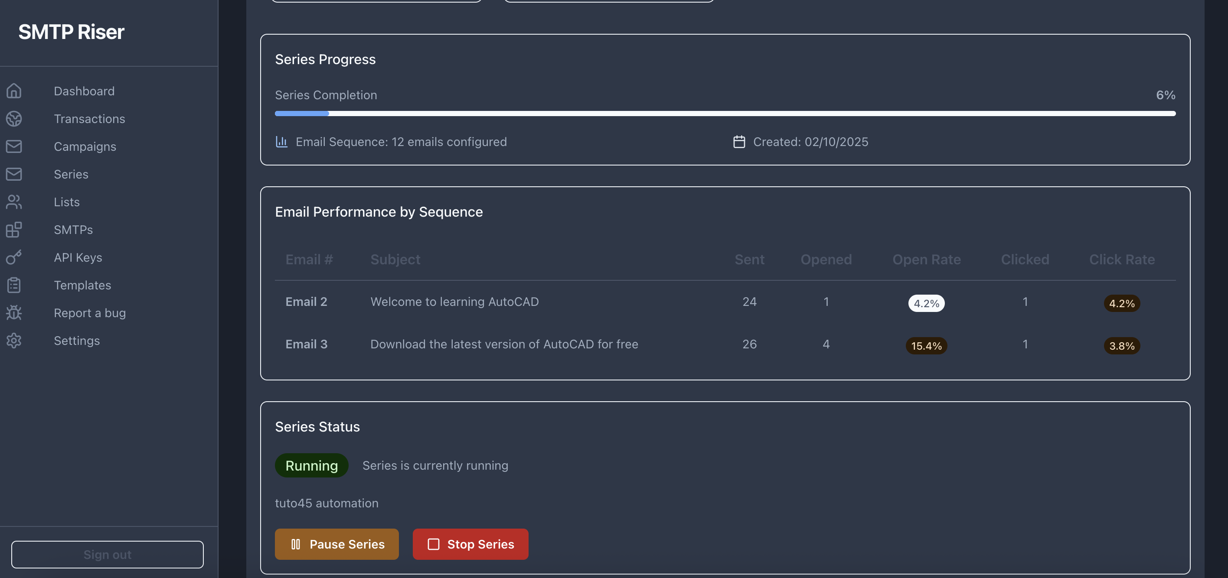The height and width of the screenshot is (578, 1228).
Task: Pause the running series
Action: (x=336, y=544)
